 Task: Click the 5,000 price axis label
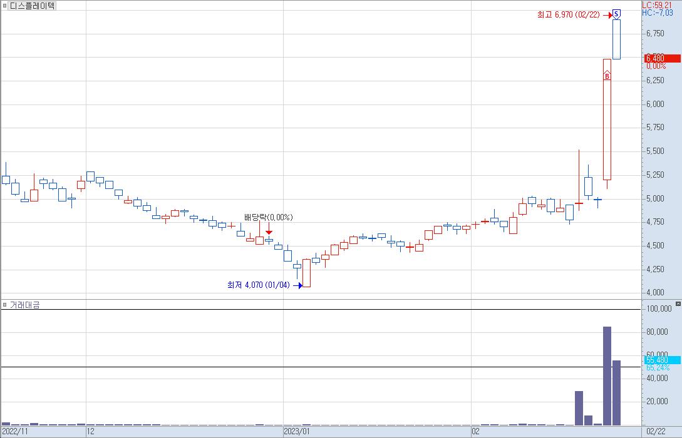tap(655, 198)
